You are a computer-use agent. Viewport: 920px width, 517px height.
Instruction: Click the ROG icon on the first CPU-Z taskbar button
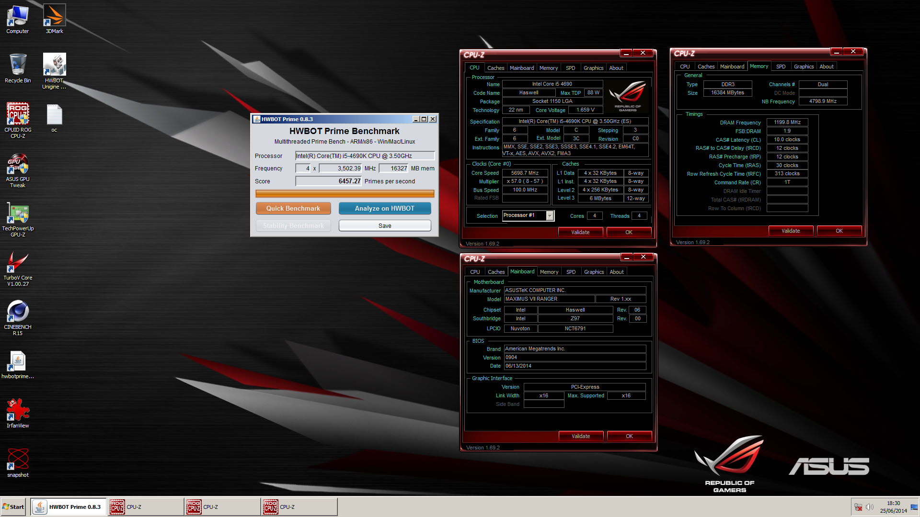pos(117,507)
